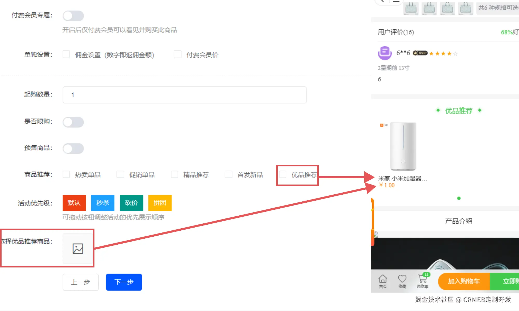
Task: Click the SVIP badge next to username
Action: pyautogui.click(x=420, y=53)
